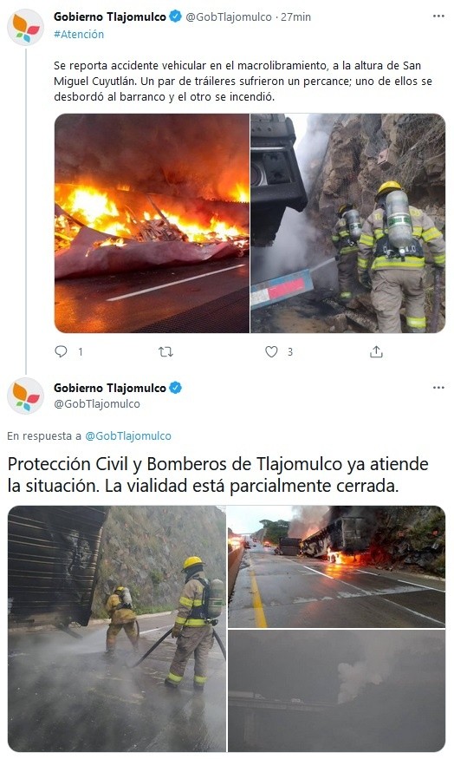Open the Gobierno Tlajomulco avatar on first tweet

click(x=26, y=27)
